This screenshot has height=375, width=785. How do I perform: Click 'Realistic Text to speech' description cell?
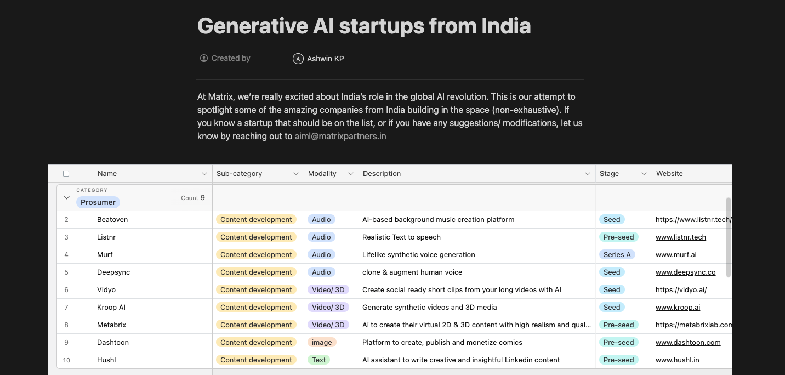click(477, 237)
